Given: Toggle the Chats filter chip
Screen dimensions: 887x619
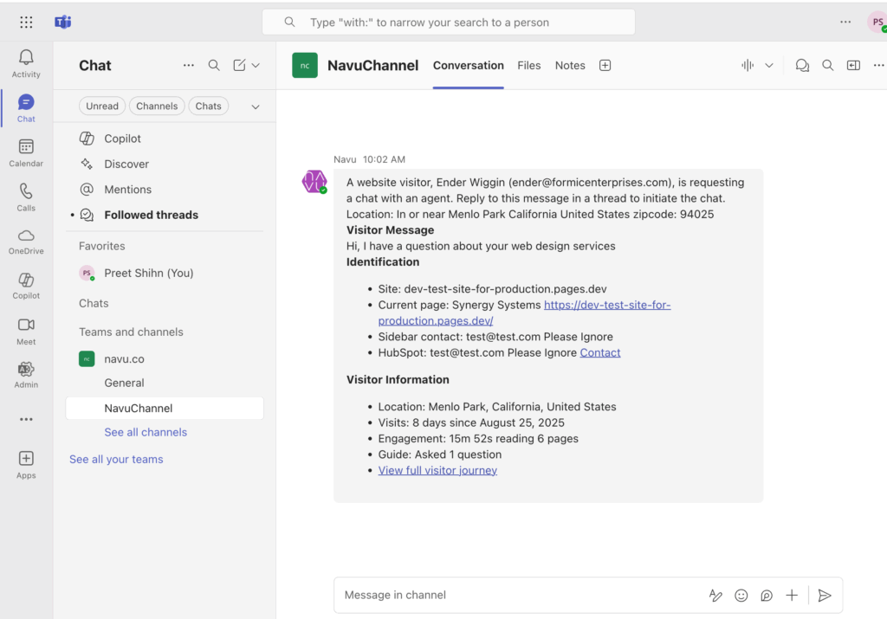Looking at the screenshot, I should coord(208,106).
